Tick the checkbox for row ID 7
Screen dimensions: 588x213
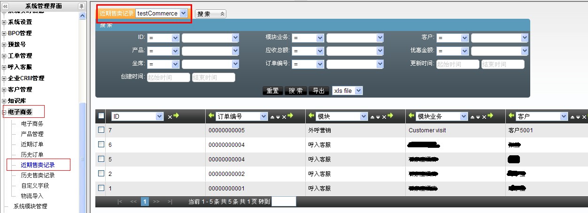pyautogui.click(x=101, y=130)
